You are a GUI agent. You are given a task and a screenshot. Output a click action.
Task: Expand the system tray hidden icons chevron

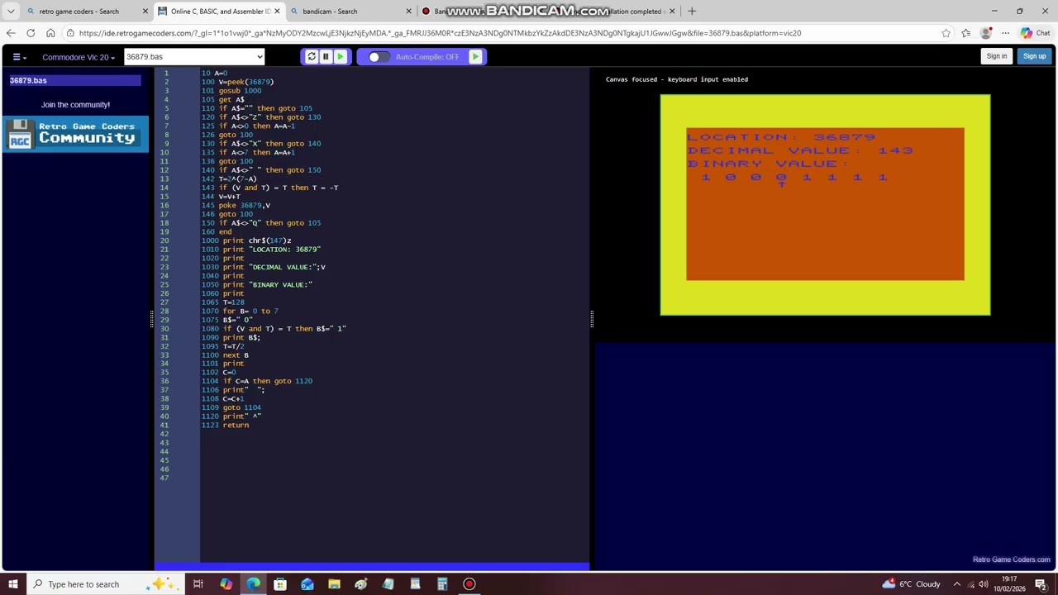(957, 584)
